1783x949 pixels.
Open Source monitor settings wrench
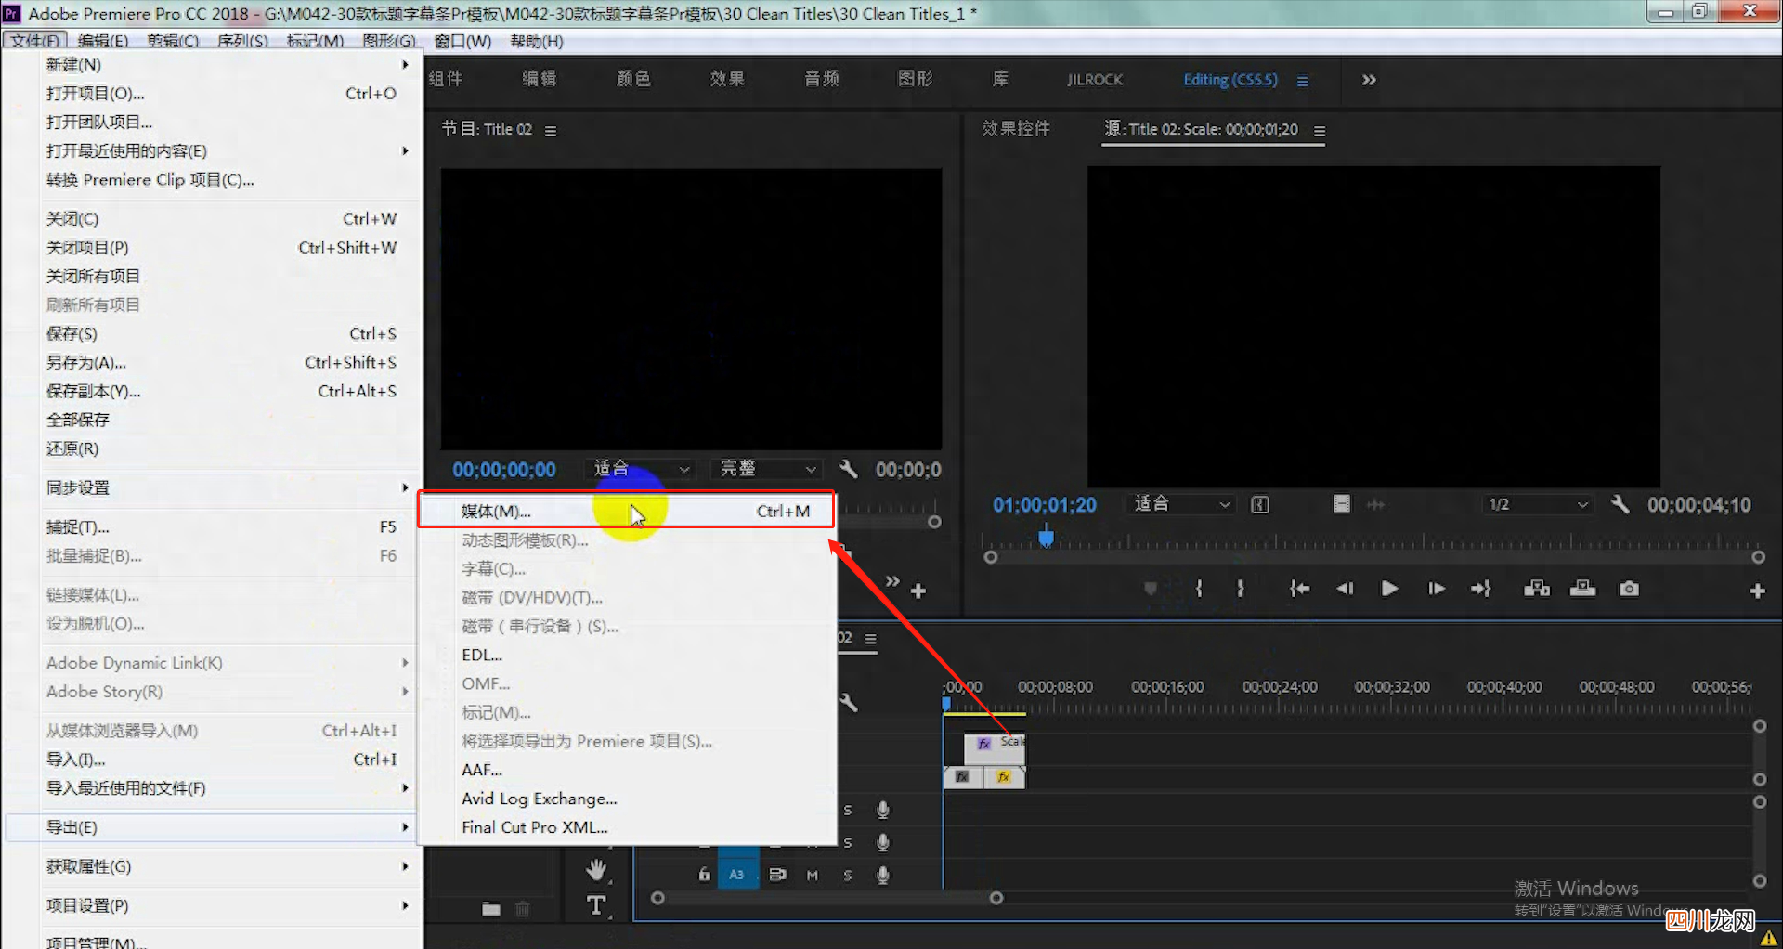[x=1620, y=504]
